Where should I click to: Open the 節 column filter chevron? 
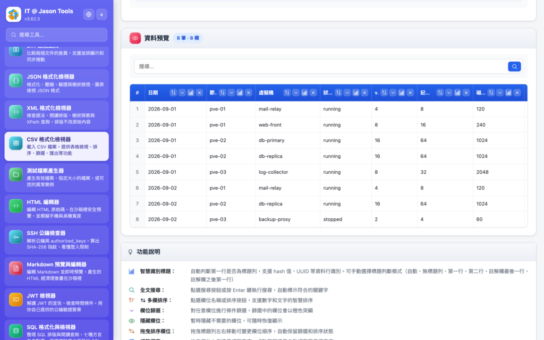pyautogui.click(x=231, y=92)
